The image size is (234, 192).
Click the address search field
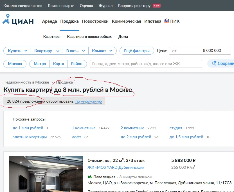click(x=146, y=64)
